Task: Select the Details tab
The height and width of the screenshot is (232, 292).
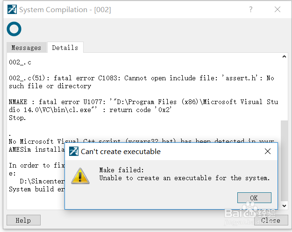Action: pos(65,48)
